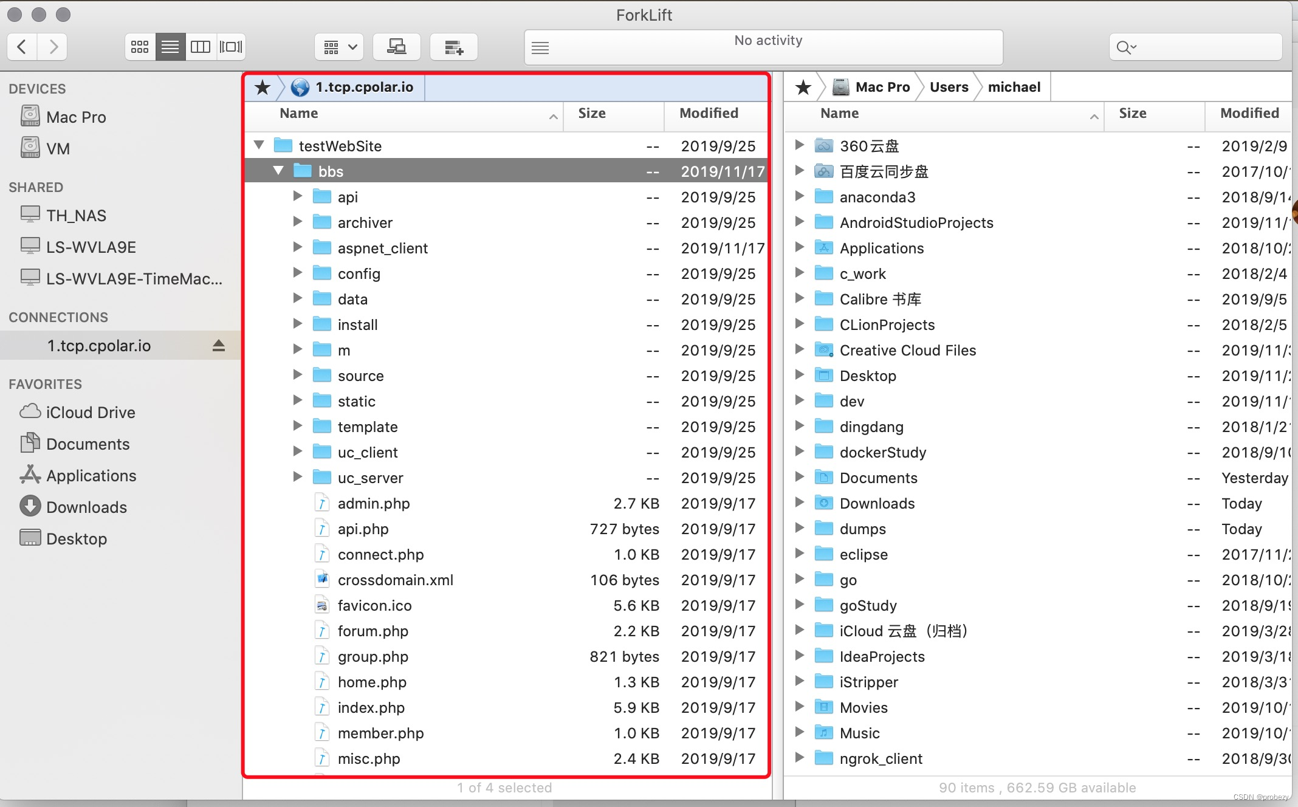Select the search input field
Image resolution: width=1298 pixels, height=807 pixels.
coord(1195,46)
